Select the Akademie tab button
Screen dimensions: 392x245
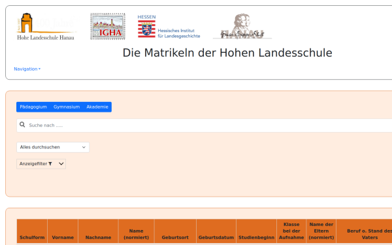[97, 107]
